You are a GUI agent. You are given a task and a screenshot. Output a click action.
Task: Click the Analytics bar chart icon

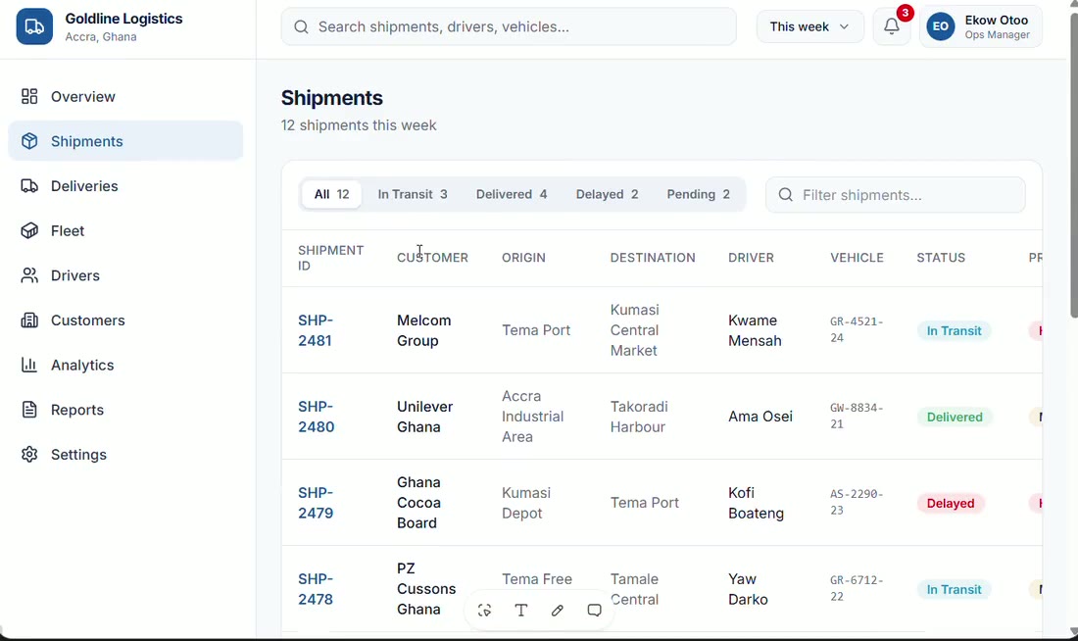[x=29, y=366]
